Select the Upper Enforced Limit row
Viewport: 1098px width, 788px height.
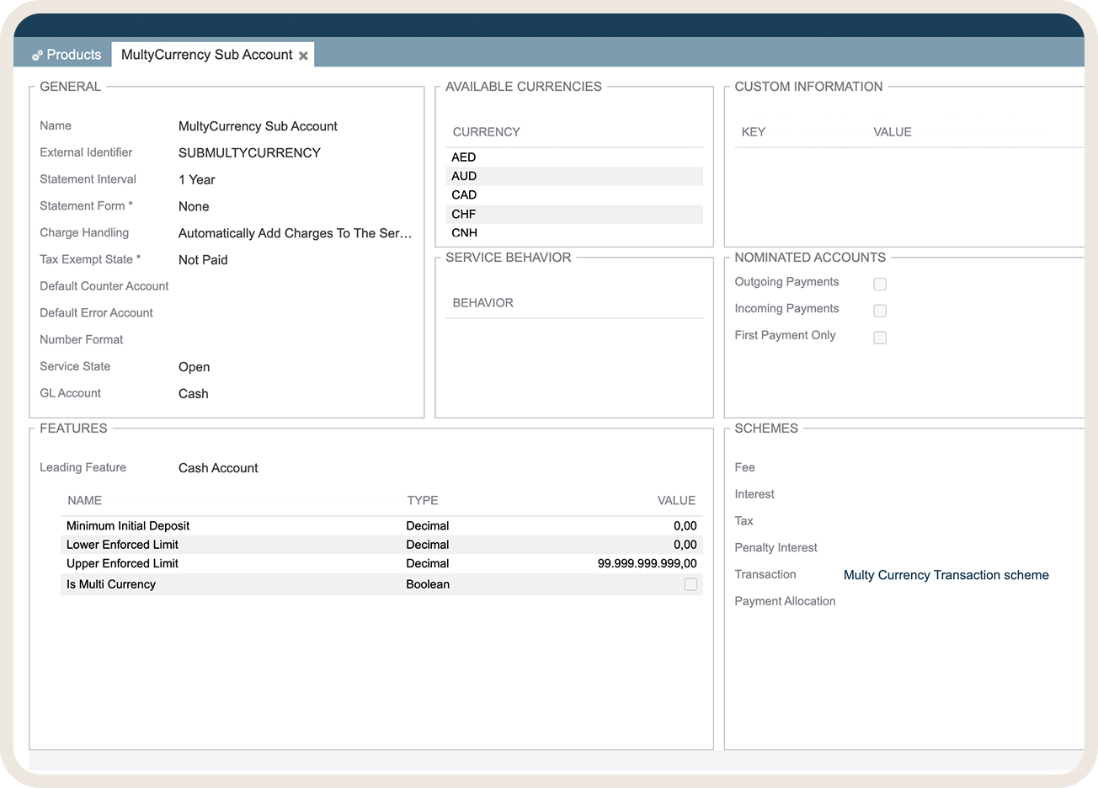122,563
